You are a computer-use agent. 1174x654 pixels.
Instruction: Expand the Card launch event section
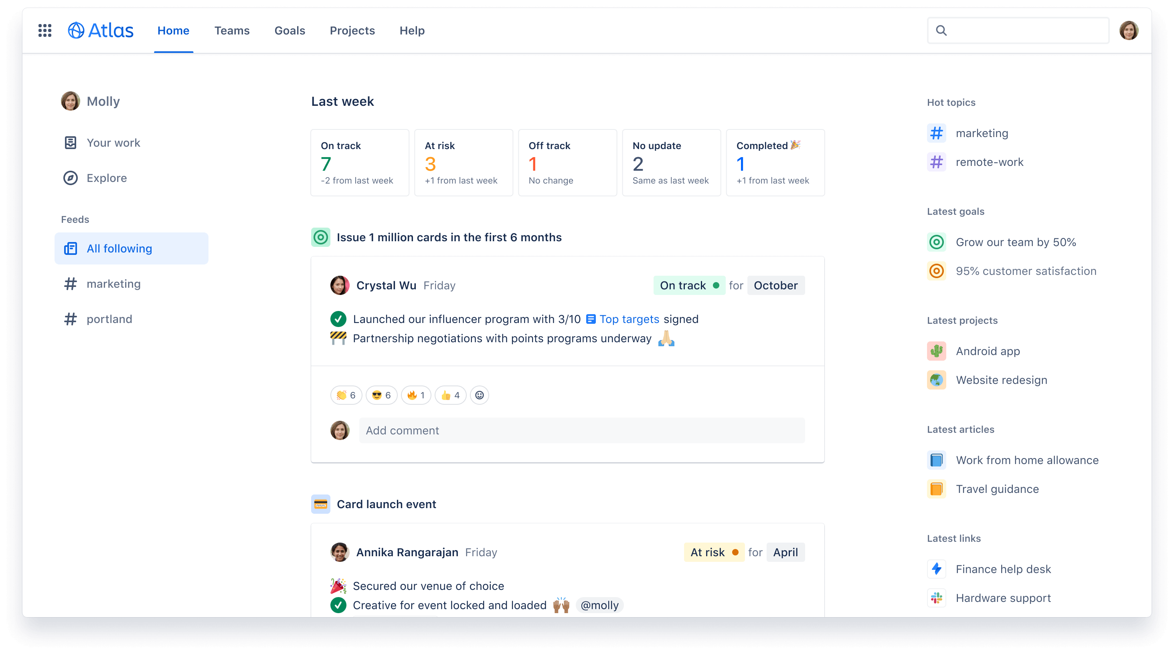(387, 503)
